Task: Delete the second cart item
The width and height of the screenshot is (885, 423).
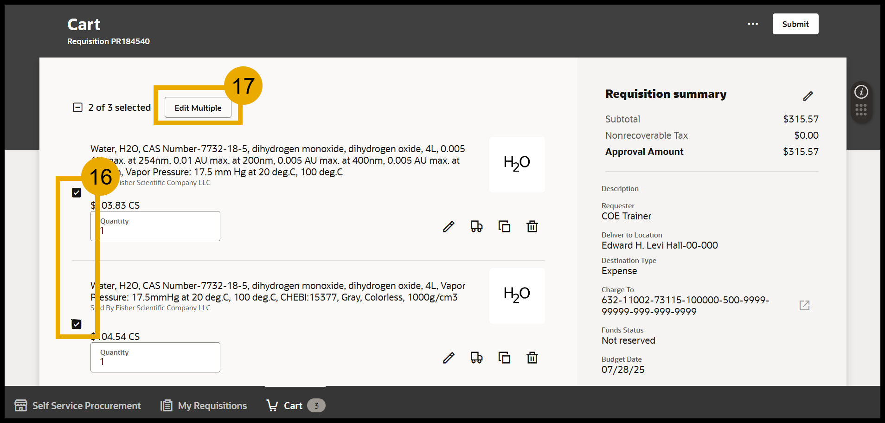Action: point(532,358)
